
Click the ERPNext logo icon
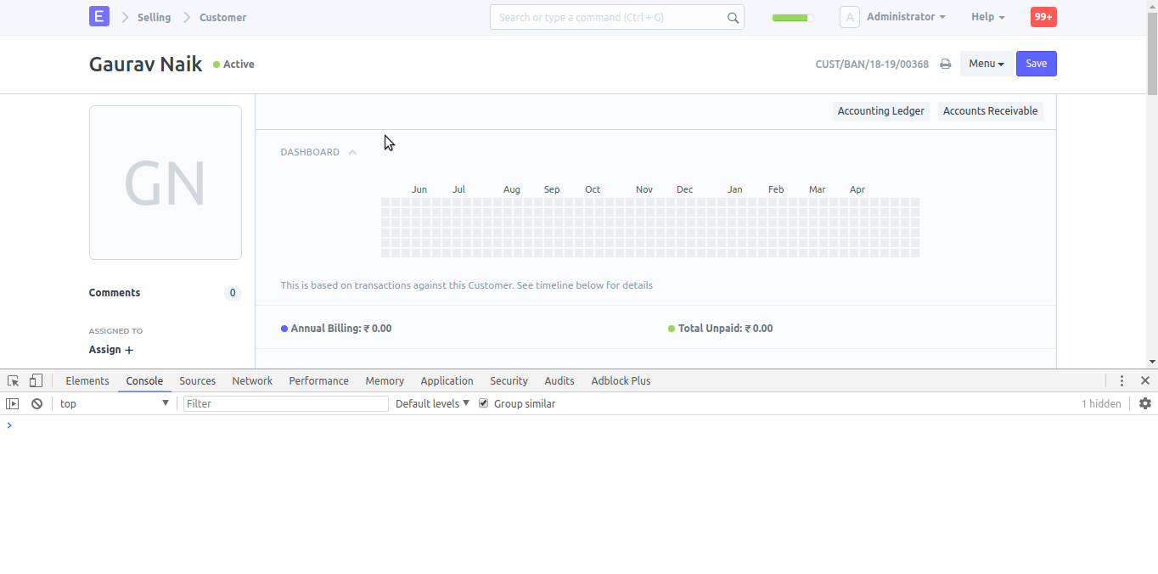coord(99,16)
